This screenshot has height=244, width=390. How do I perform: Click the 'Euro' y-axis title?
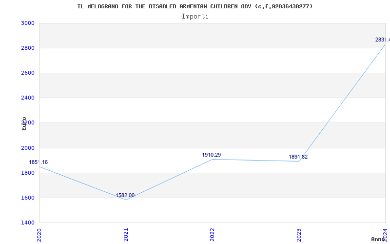(x=24, y=123)
